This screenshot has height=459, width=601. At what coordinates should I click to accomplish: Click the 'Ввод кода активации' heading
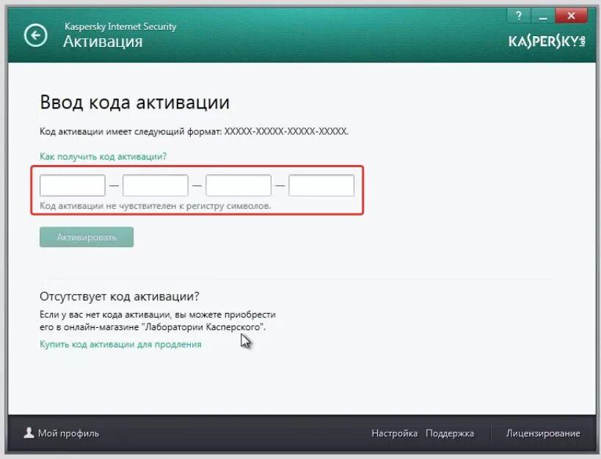click(134, 103)
